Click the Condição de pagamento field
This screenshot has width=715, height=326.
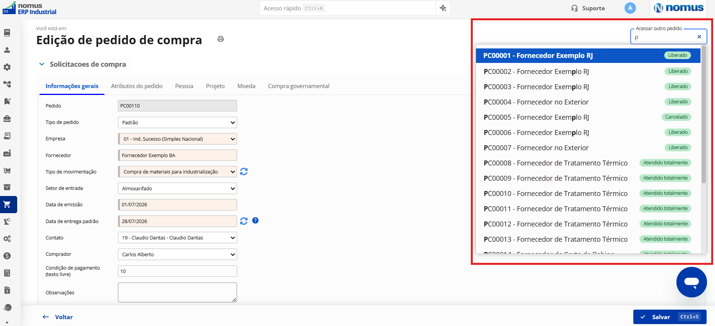click(x=178, y=271)
